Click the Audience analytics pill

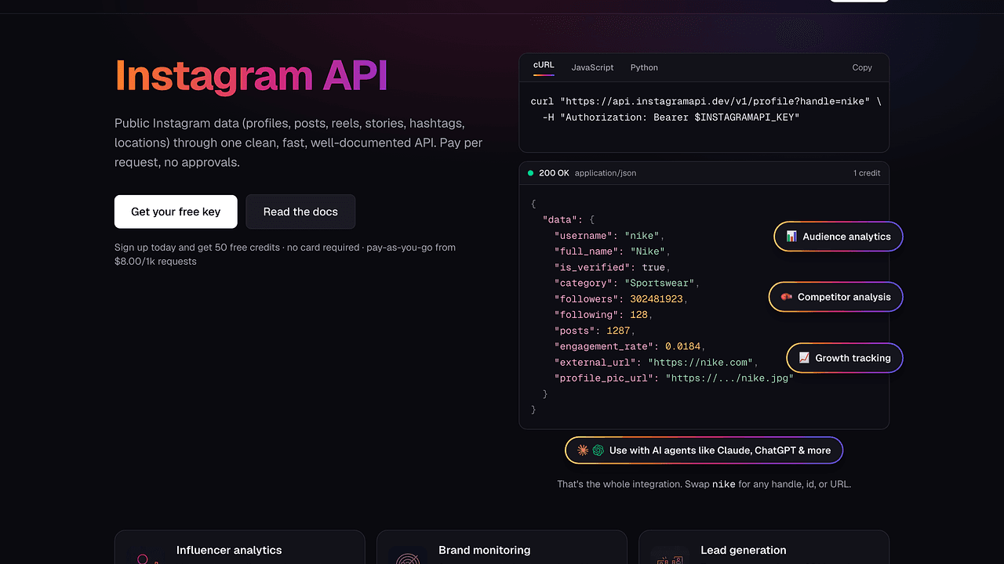[x=838, y=237]
